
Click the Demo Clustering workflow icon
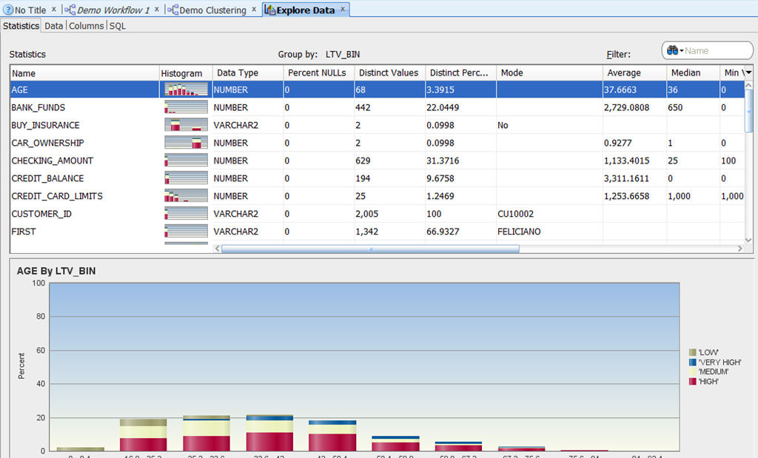(172, 10)
